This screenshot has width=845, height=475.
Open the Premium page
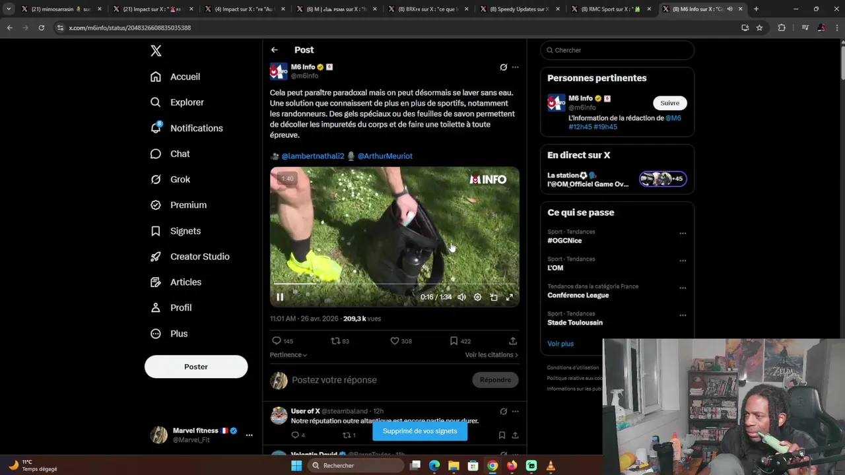click(x=178, y=205)
